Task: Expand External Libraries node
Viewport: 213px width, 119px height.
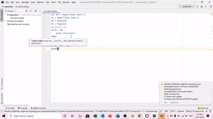Action: pyautogui.click(x=5, y=21)
